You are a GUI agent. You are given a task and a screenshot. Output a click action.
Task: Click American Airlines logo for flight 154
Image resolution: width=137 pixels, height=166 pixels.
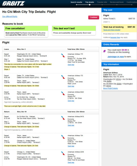coord(63,137)
